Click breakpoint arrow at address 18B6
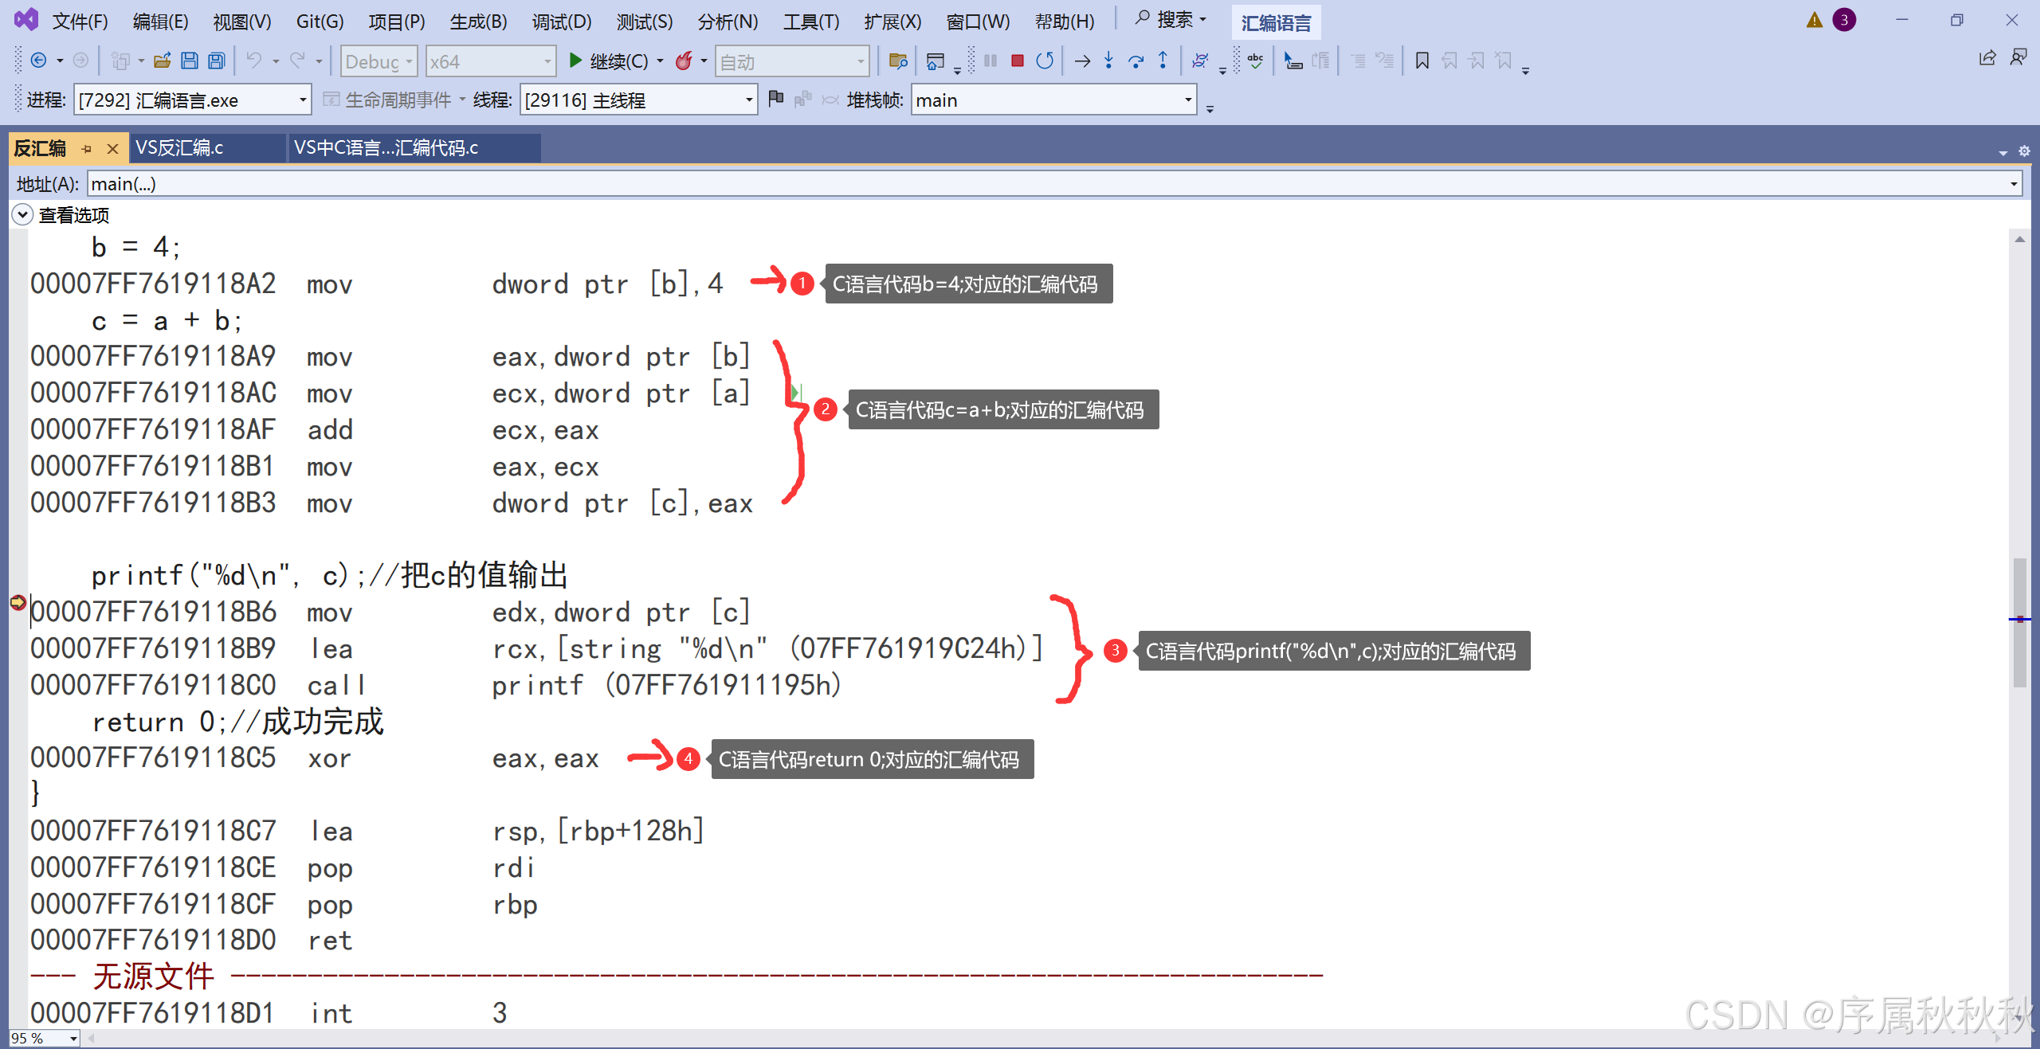Screen dimensions: 2040x1049 (x=18, y=603)
